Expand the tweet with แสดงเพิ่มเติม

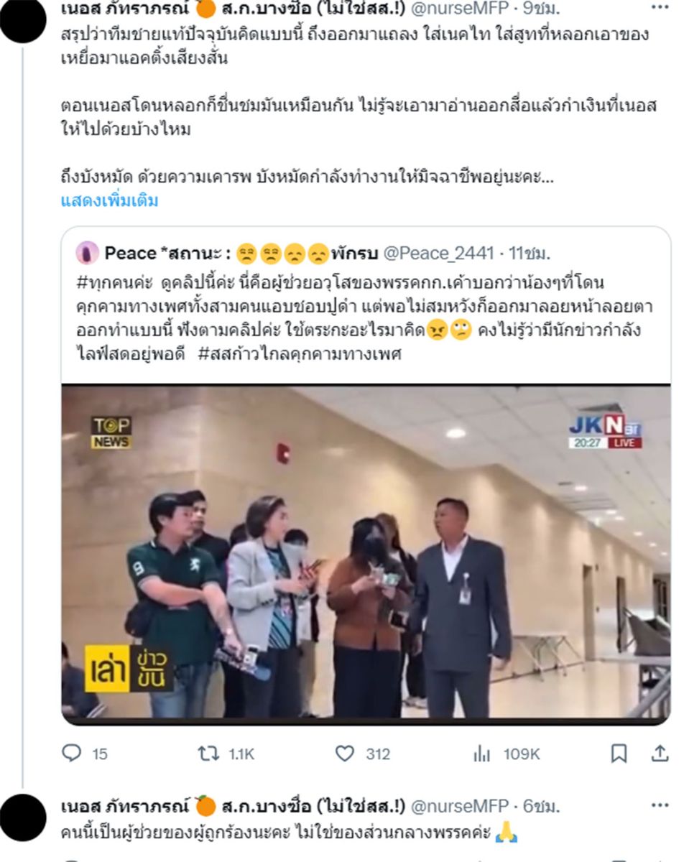tap(109, 200)
